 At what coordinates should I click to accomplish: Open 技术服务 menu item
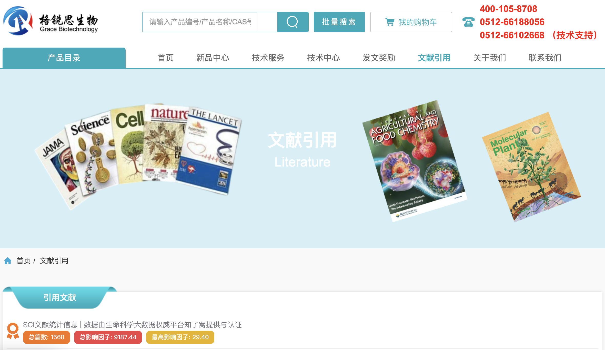(x=268, y=58)
